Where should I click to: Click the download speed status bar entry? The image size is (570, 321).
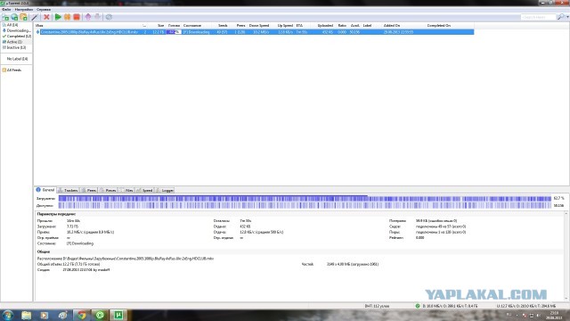click(x=450, y=306)
